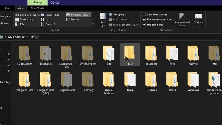Open the View ribbon tab
Image resolution: width=222 pixels, height=125 pixels.
21,8
